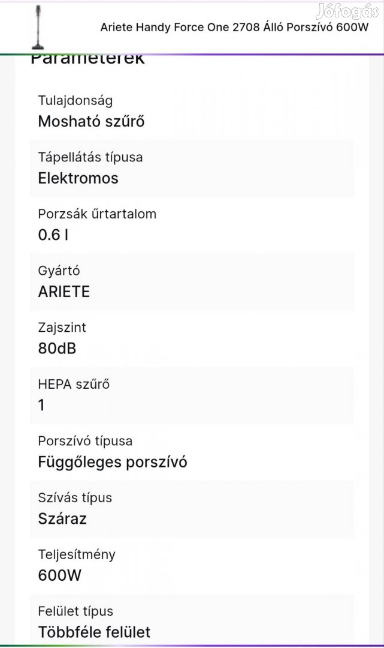Select the 0.6 l capacity value
The image size is (384, 648).
click(x=53, y=235)
